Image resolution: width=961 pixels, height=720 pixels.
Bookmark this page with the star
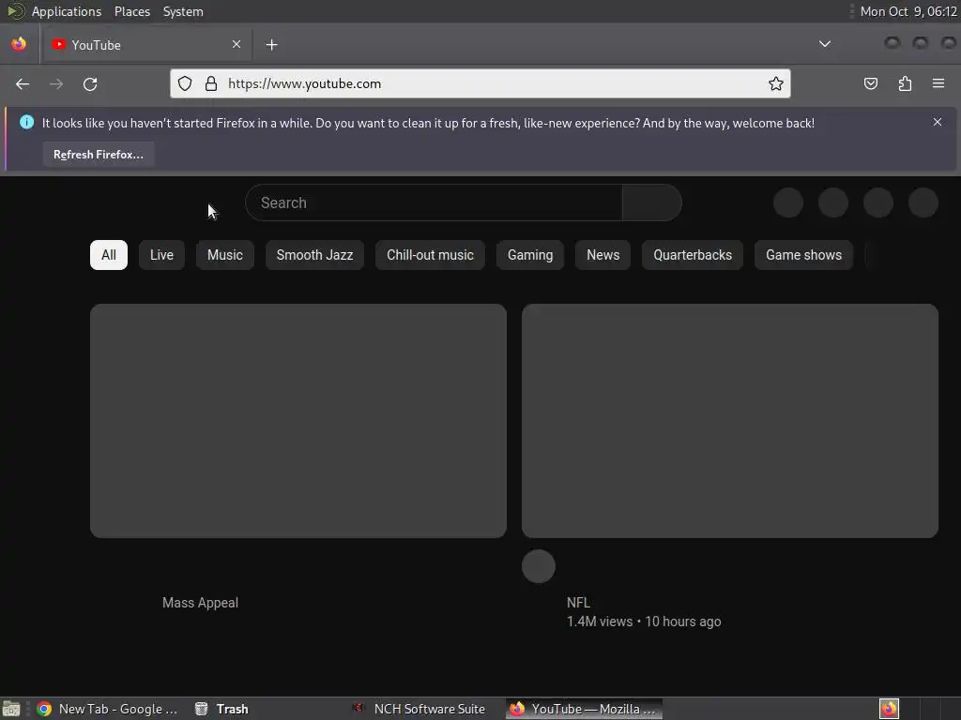[x=776, y=83]
